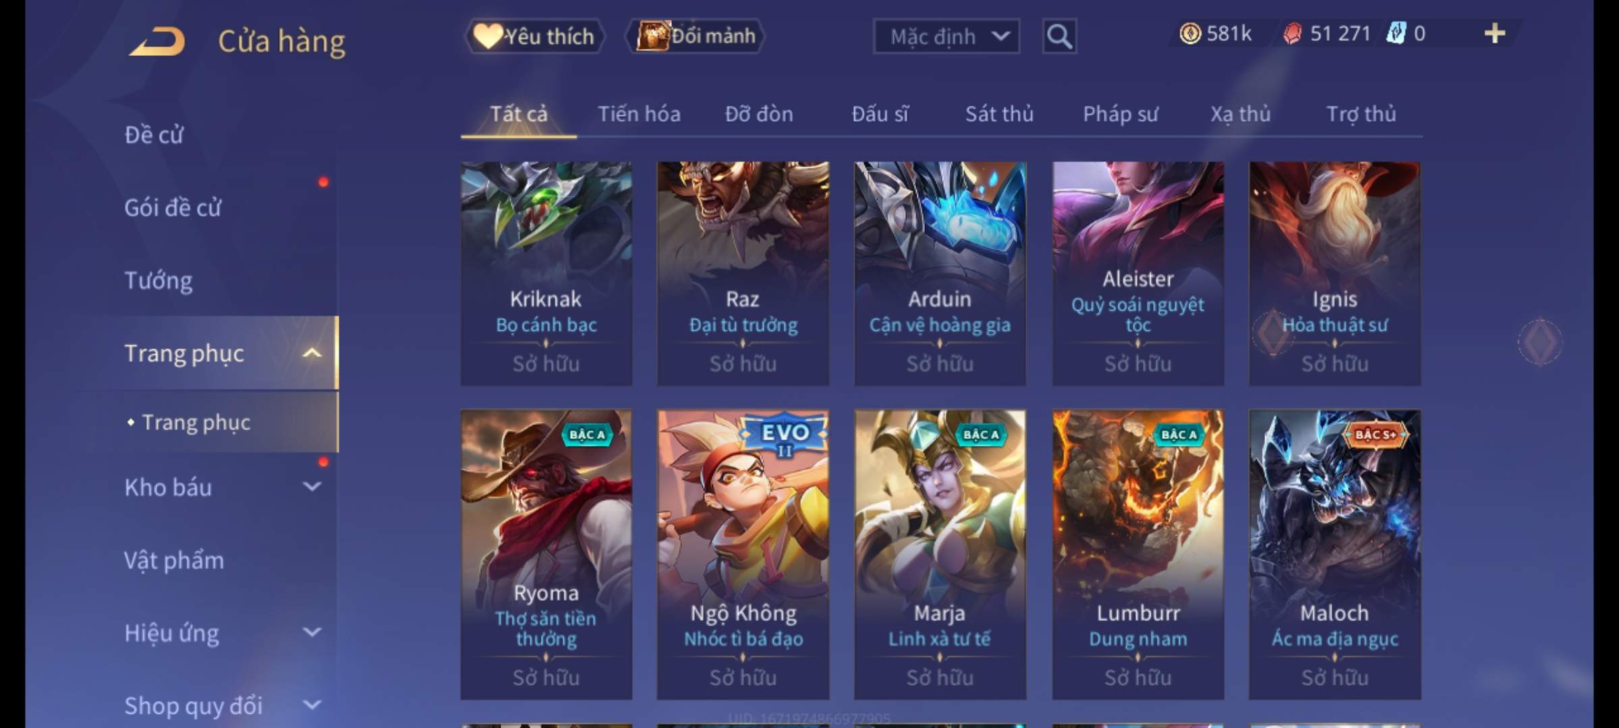Open the search magnifier icon
The width and height of the screenshot is (1619, 728).
(x=1059, y=36)
